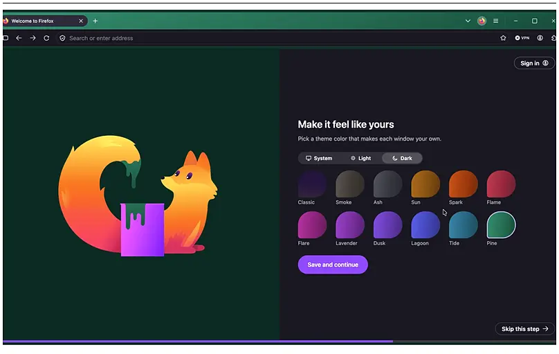This screenshot has width=559, height=354.
Task: Click the tracking protection shield icon
Action: click(62, 38)
